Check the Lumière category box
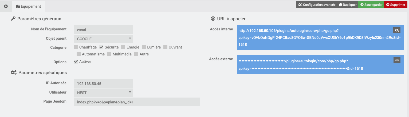 (x=144, y=47)
